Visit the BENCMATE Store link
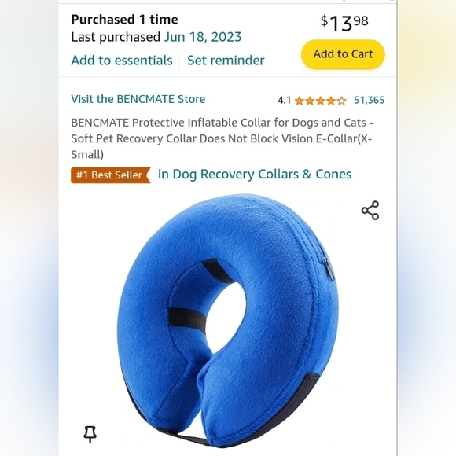The height and width of the screenshot is (456, 456). [138, 99]
